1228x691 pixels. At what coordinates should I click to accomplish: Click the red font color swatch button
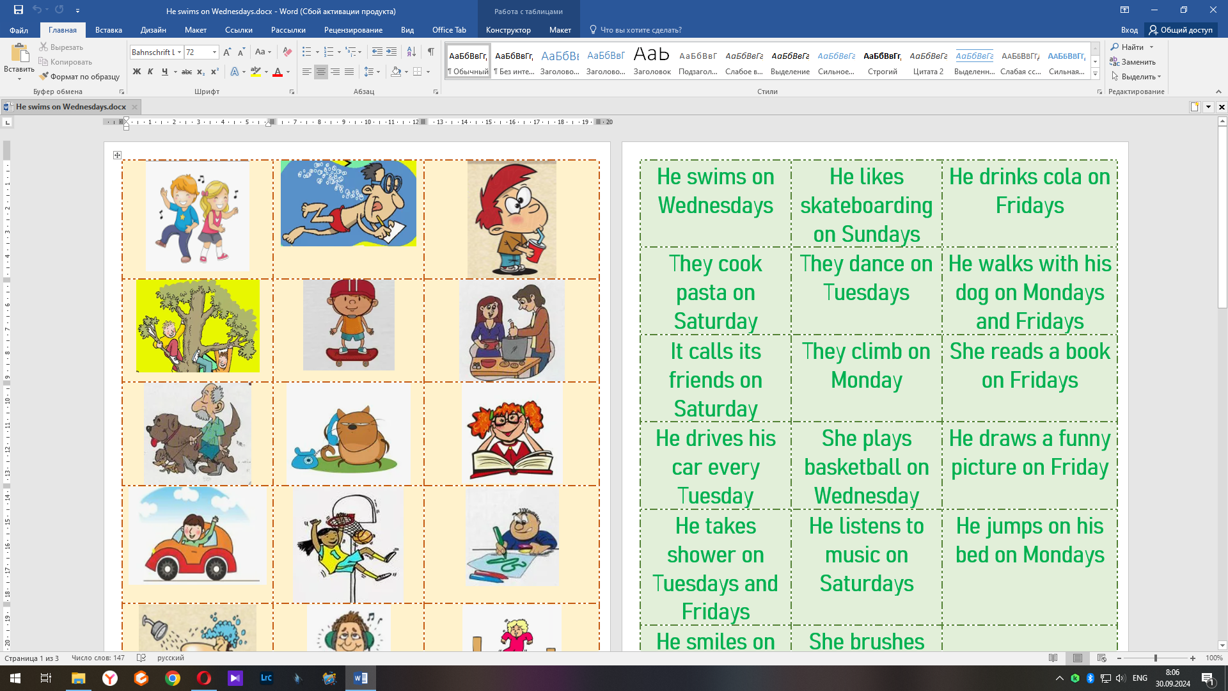(278, 72)
